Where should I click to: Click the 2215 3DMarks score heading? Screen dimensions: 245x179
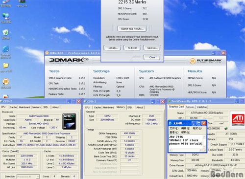click(x=132, y=2)
